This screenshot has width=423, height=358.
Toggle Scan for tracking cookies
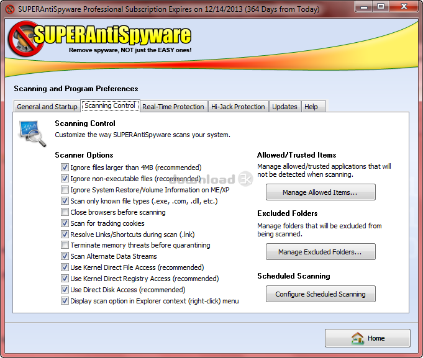pyautogui.click(x=65, y=223)
